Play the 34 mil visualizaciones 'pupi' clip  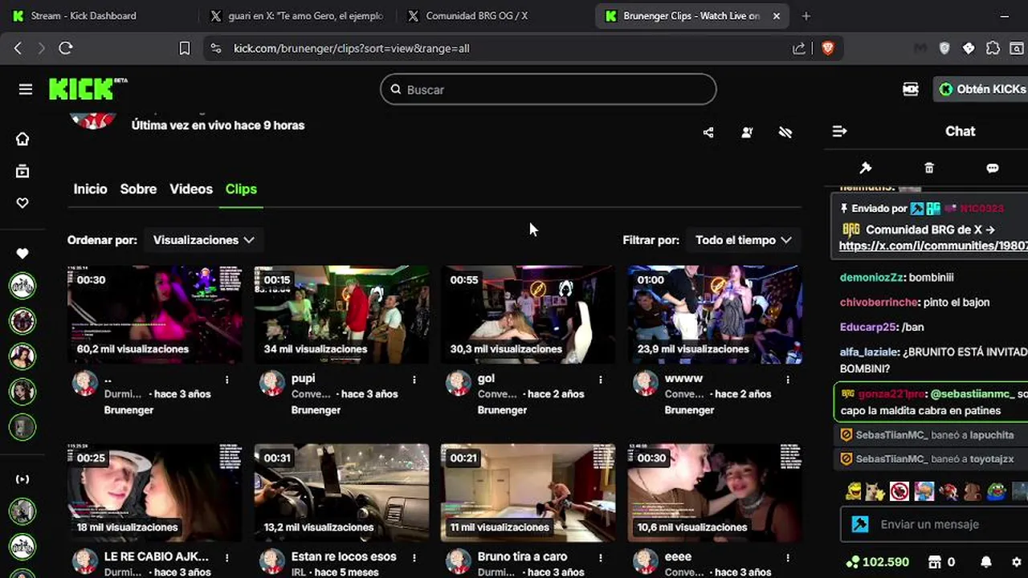point(341,315)
